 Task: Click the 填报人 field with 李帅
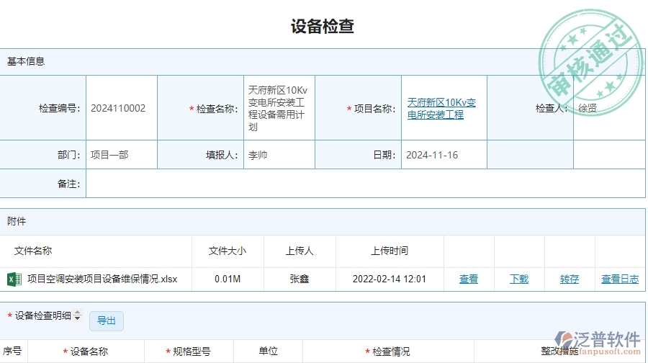(278, 155)
